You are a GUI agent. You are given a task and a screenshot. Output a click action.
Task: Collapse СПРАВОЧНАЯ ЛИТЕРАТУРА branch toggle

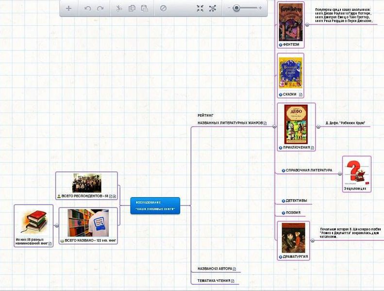click(x=340, y=173)
